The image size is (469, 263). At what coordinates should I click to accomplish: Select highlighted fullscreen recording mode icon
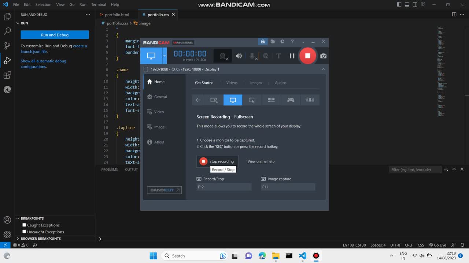(x=233, y=100)
